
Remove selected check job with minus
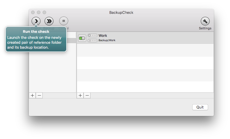pos(39,96)
